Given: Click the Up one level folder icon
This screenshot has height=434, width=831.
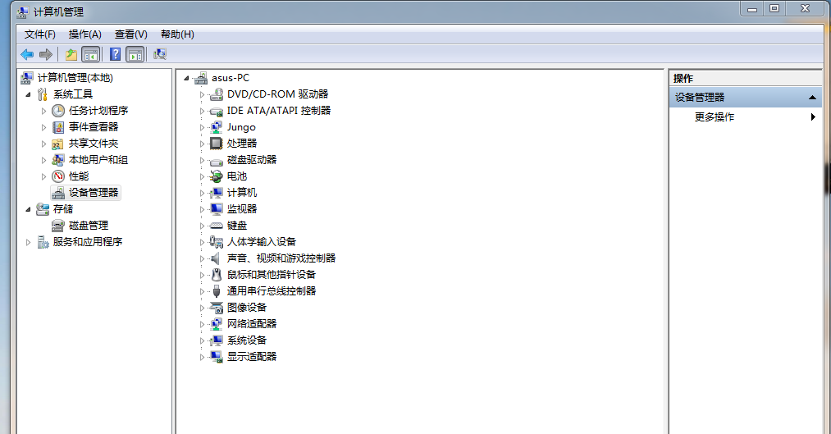Looking at the screenshot, I should (x=71, y=54).
